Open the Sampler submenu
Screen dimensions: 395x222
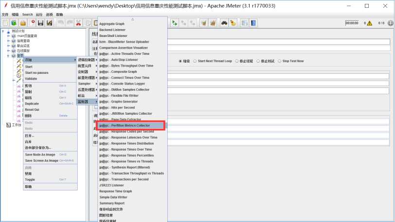click(87, 84)
